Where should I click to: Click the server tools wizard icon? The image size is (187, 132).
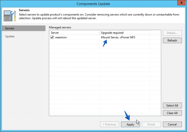[10, 16]
